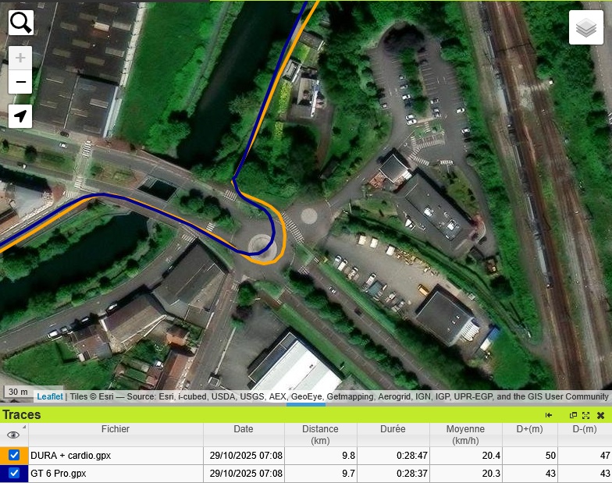612x483 pixels.
Task: Select the GT 6 Pro.gpx file name
Action: (58, 473)
